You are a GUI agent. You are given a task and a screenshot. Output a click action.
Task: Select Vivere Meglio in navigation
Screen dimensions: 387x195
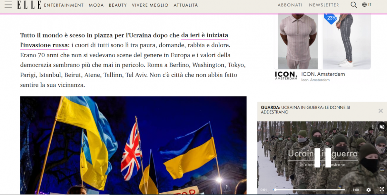tap(150, 5)
